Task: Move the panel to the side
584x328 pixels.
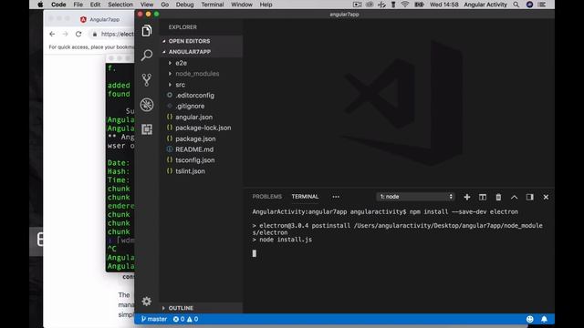Action: coord(529,197)
